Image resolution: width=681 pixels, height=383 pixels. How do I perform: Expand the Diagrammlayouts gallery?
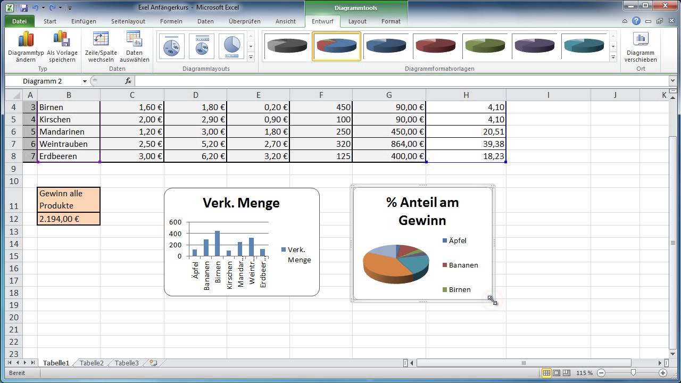coord(251,56)
